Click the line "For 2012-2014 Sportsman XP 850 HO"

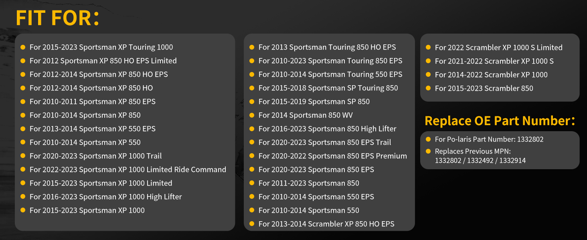pos(91,88)
